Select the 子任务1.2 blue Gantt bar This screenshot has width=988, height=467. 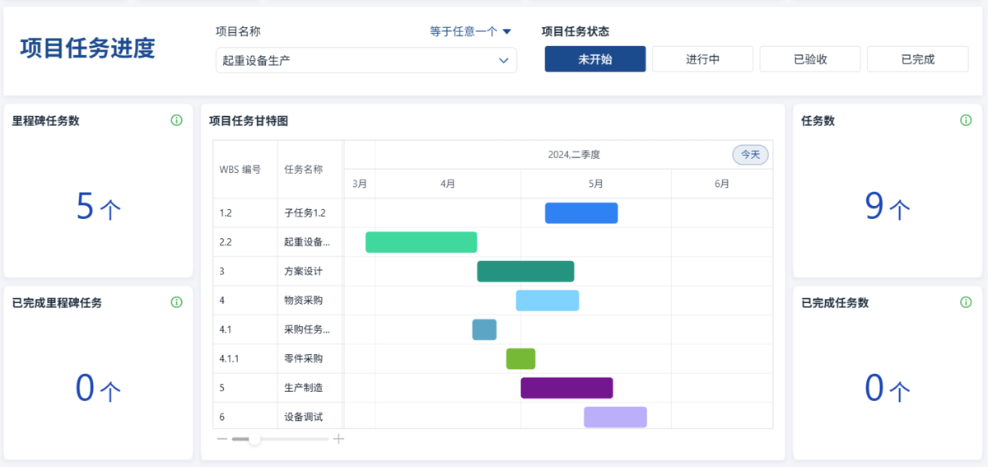tap(581, 213)
